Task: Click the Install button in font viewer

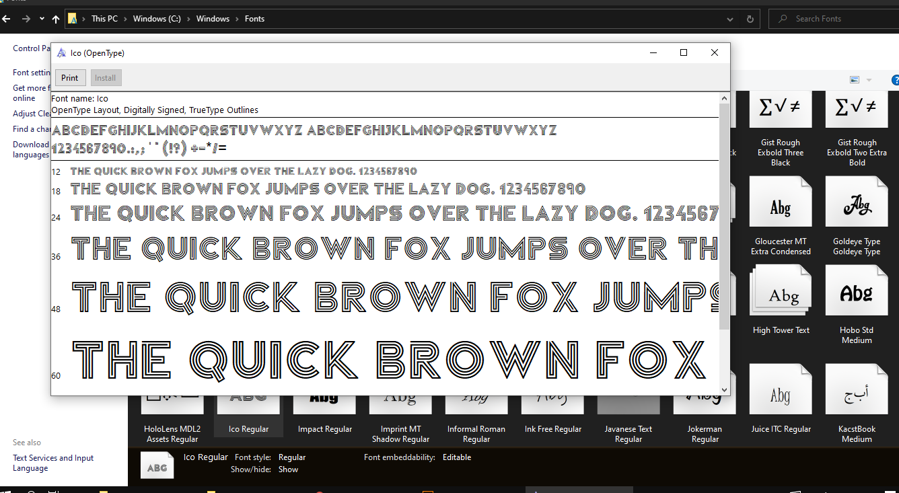Action: (105, 78)
